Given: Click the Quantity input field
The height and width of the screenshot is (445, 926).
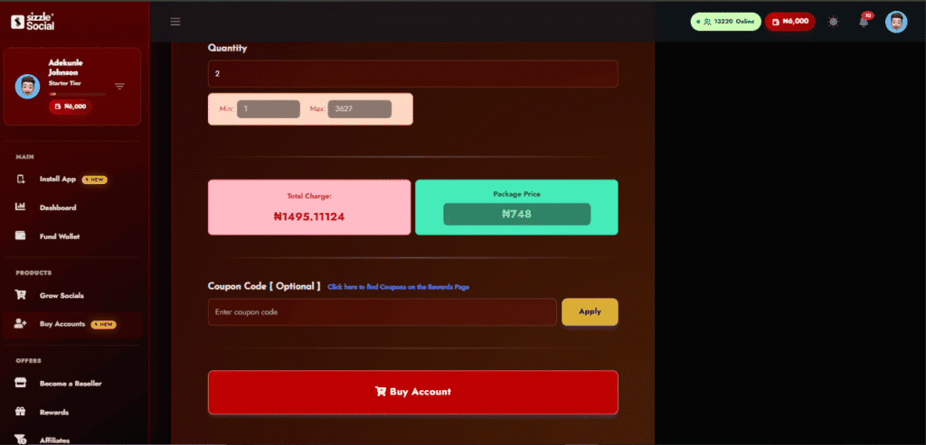Looking at the screenshot, I should [412, 74].
